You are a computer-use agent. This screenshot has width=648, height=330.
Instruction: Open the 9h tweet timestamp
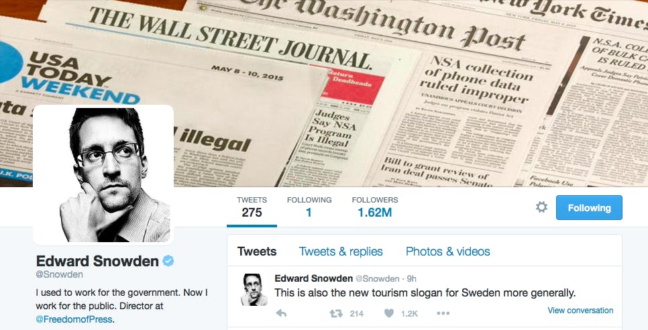pos(412,278)
